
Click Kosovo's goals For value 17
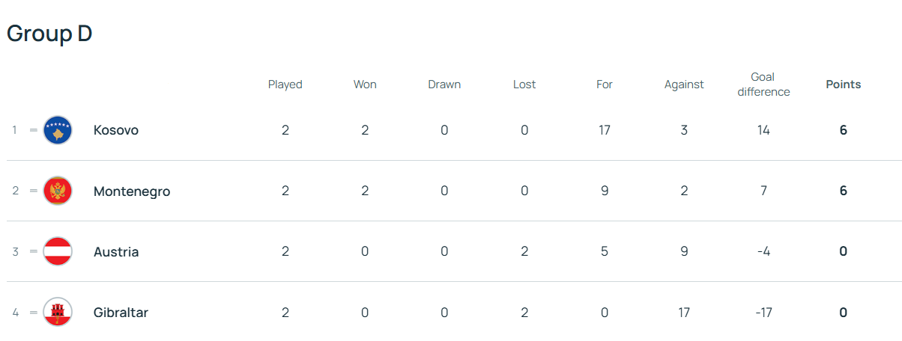coord(604,130)
